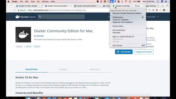Select the Docker Store menu entry
This screenshot has width=176, height=99.
pos(118,26)
